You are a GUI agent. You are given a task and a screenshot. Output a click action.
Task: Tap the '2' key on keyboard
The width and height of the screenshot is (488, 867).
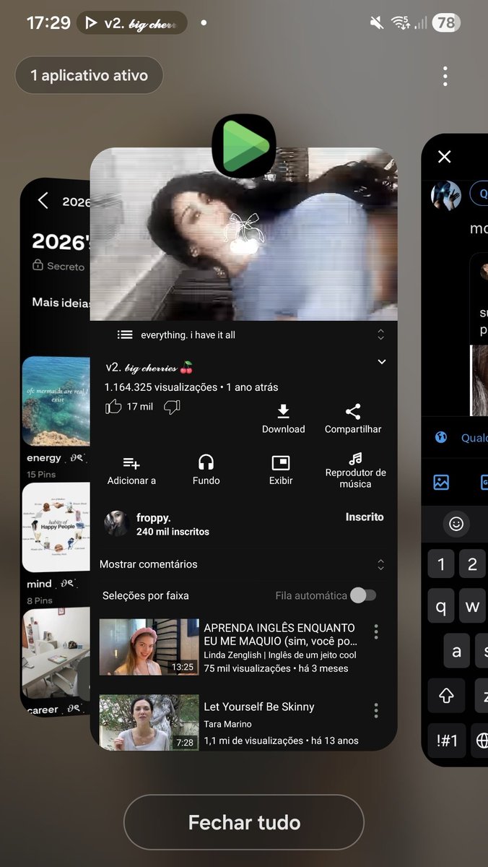pyautogui.click(x=473, y=564)
